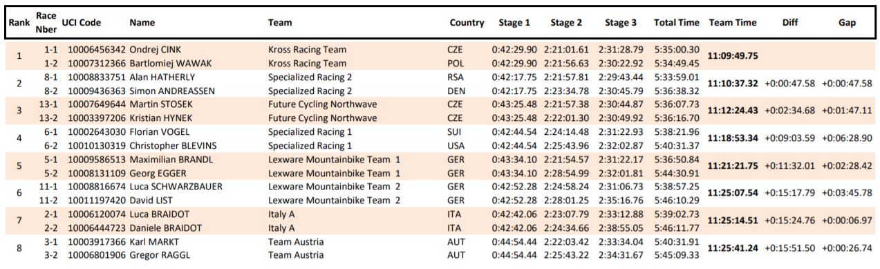
Task: Click the Country column header
Action: tap(467, 23)
